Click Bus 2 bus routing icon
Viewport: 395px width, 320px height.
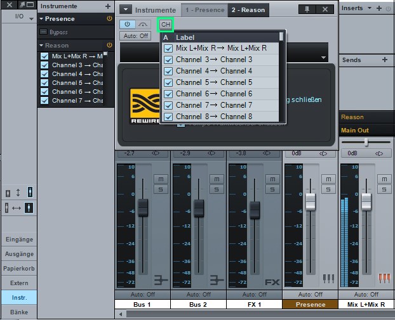tap(217, 280)
